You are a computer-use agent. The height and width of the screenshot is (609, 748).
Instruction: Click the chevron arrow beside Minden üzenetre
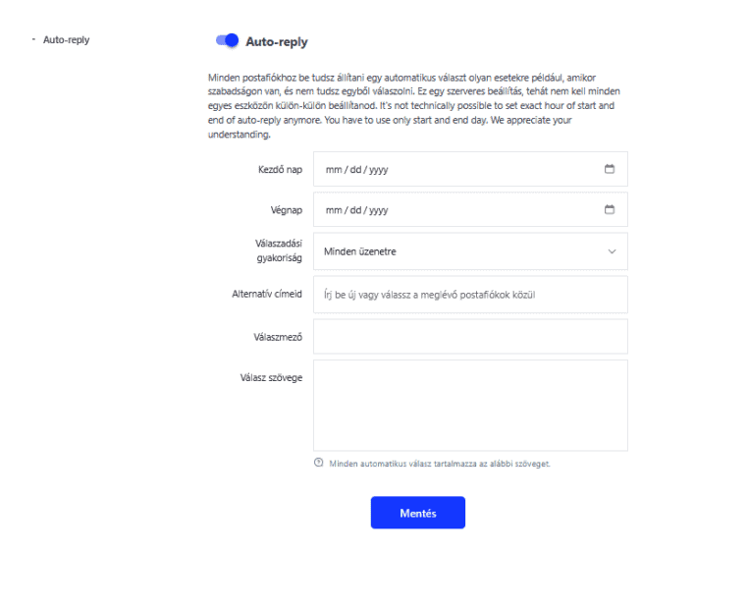613,251
